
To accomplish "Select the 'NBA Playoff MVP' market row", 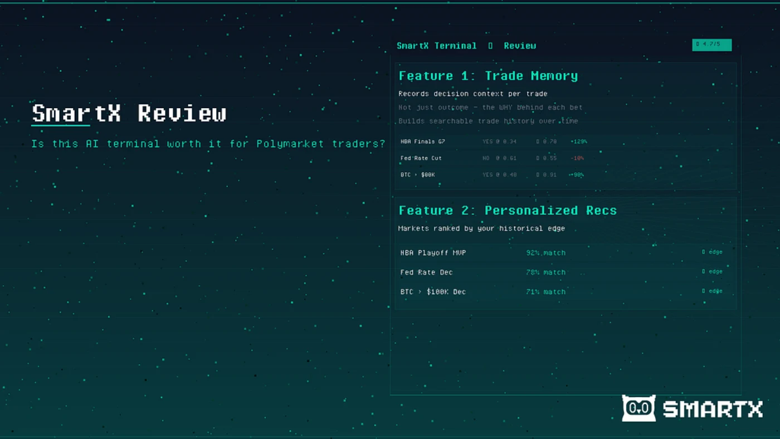I will pyautogui.click(x=565, y=253).
